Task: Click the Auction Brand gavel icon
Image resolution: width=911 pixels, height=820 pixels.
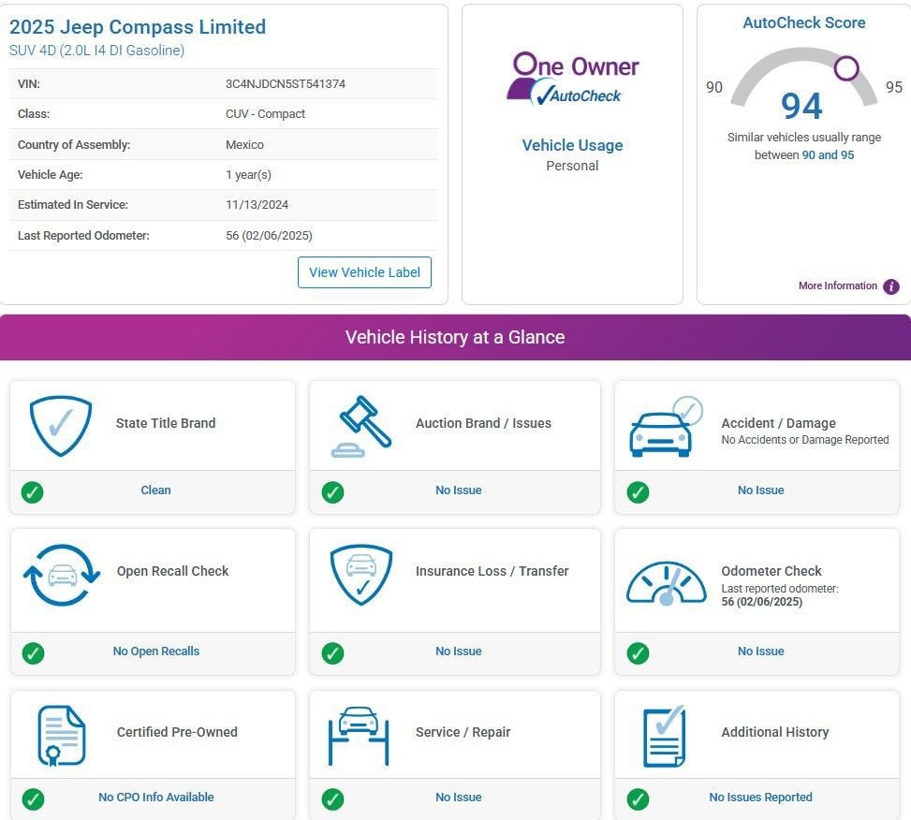Action: pos(361,427)
